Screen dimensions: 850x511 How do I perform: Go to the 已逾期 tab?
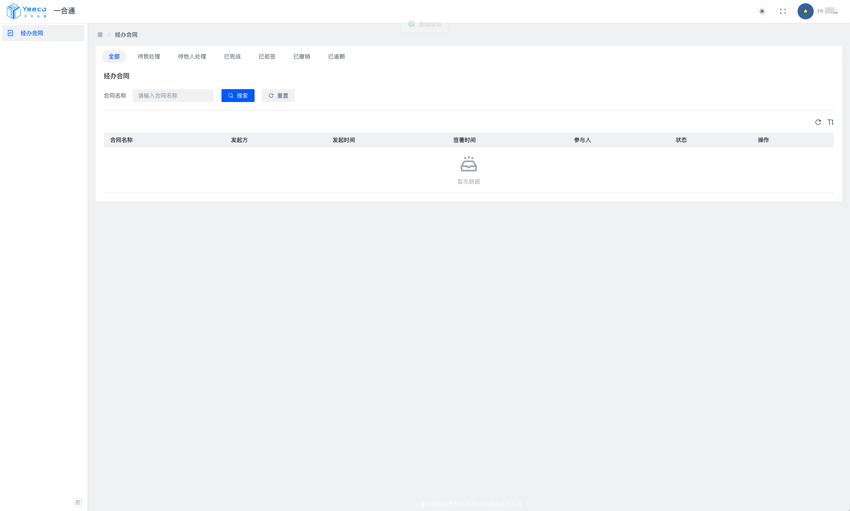point(336,56)
